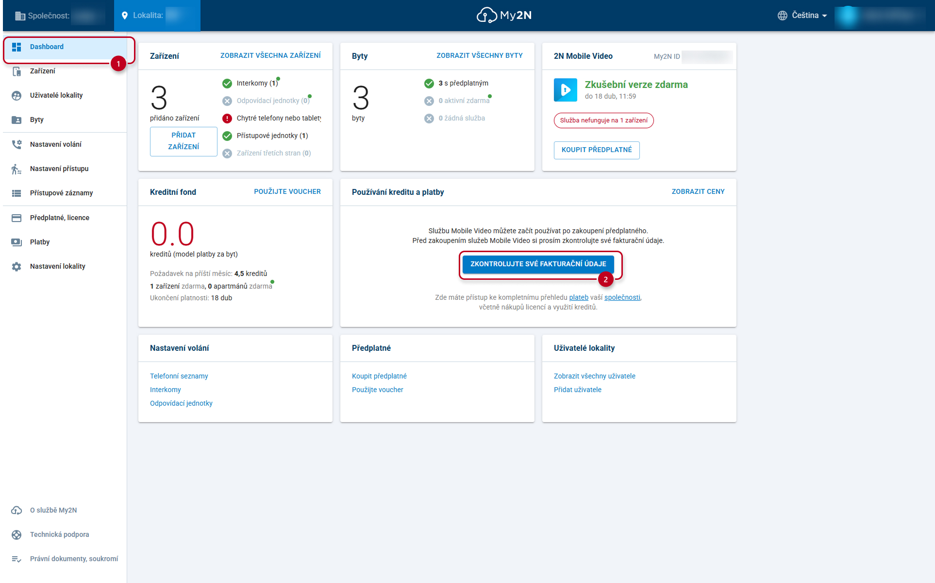Open Byty in the sidebar

65,120
